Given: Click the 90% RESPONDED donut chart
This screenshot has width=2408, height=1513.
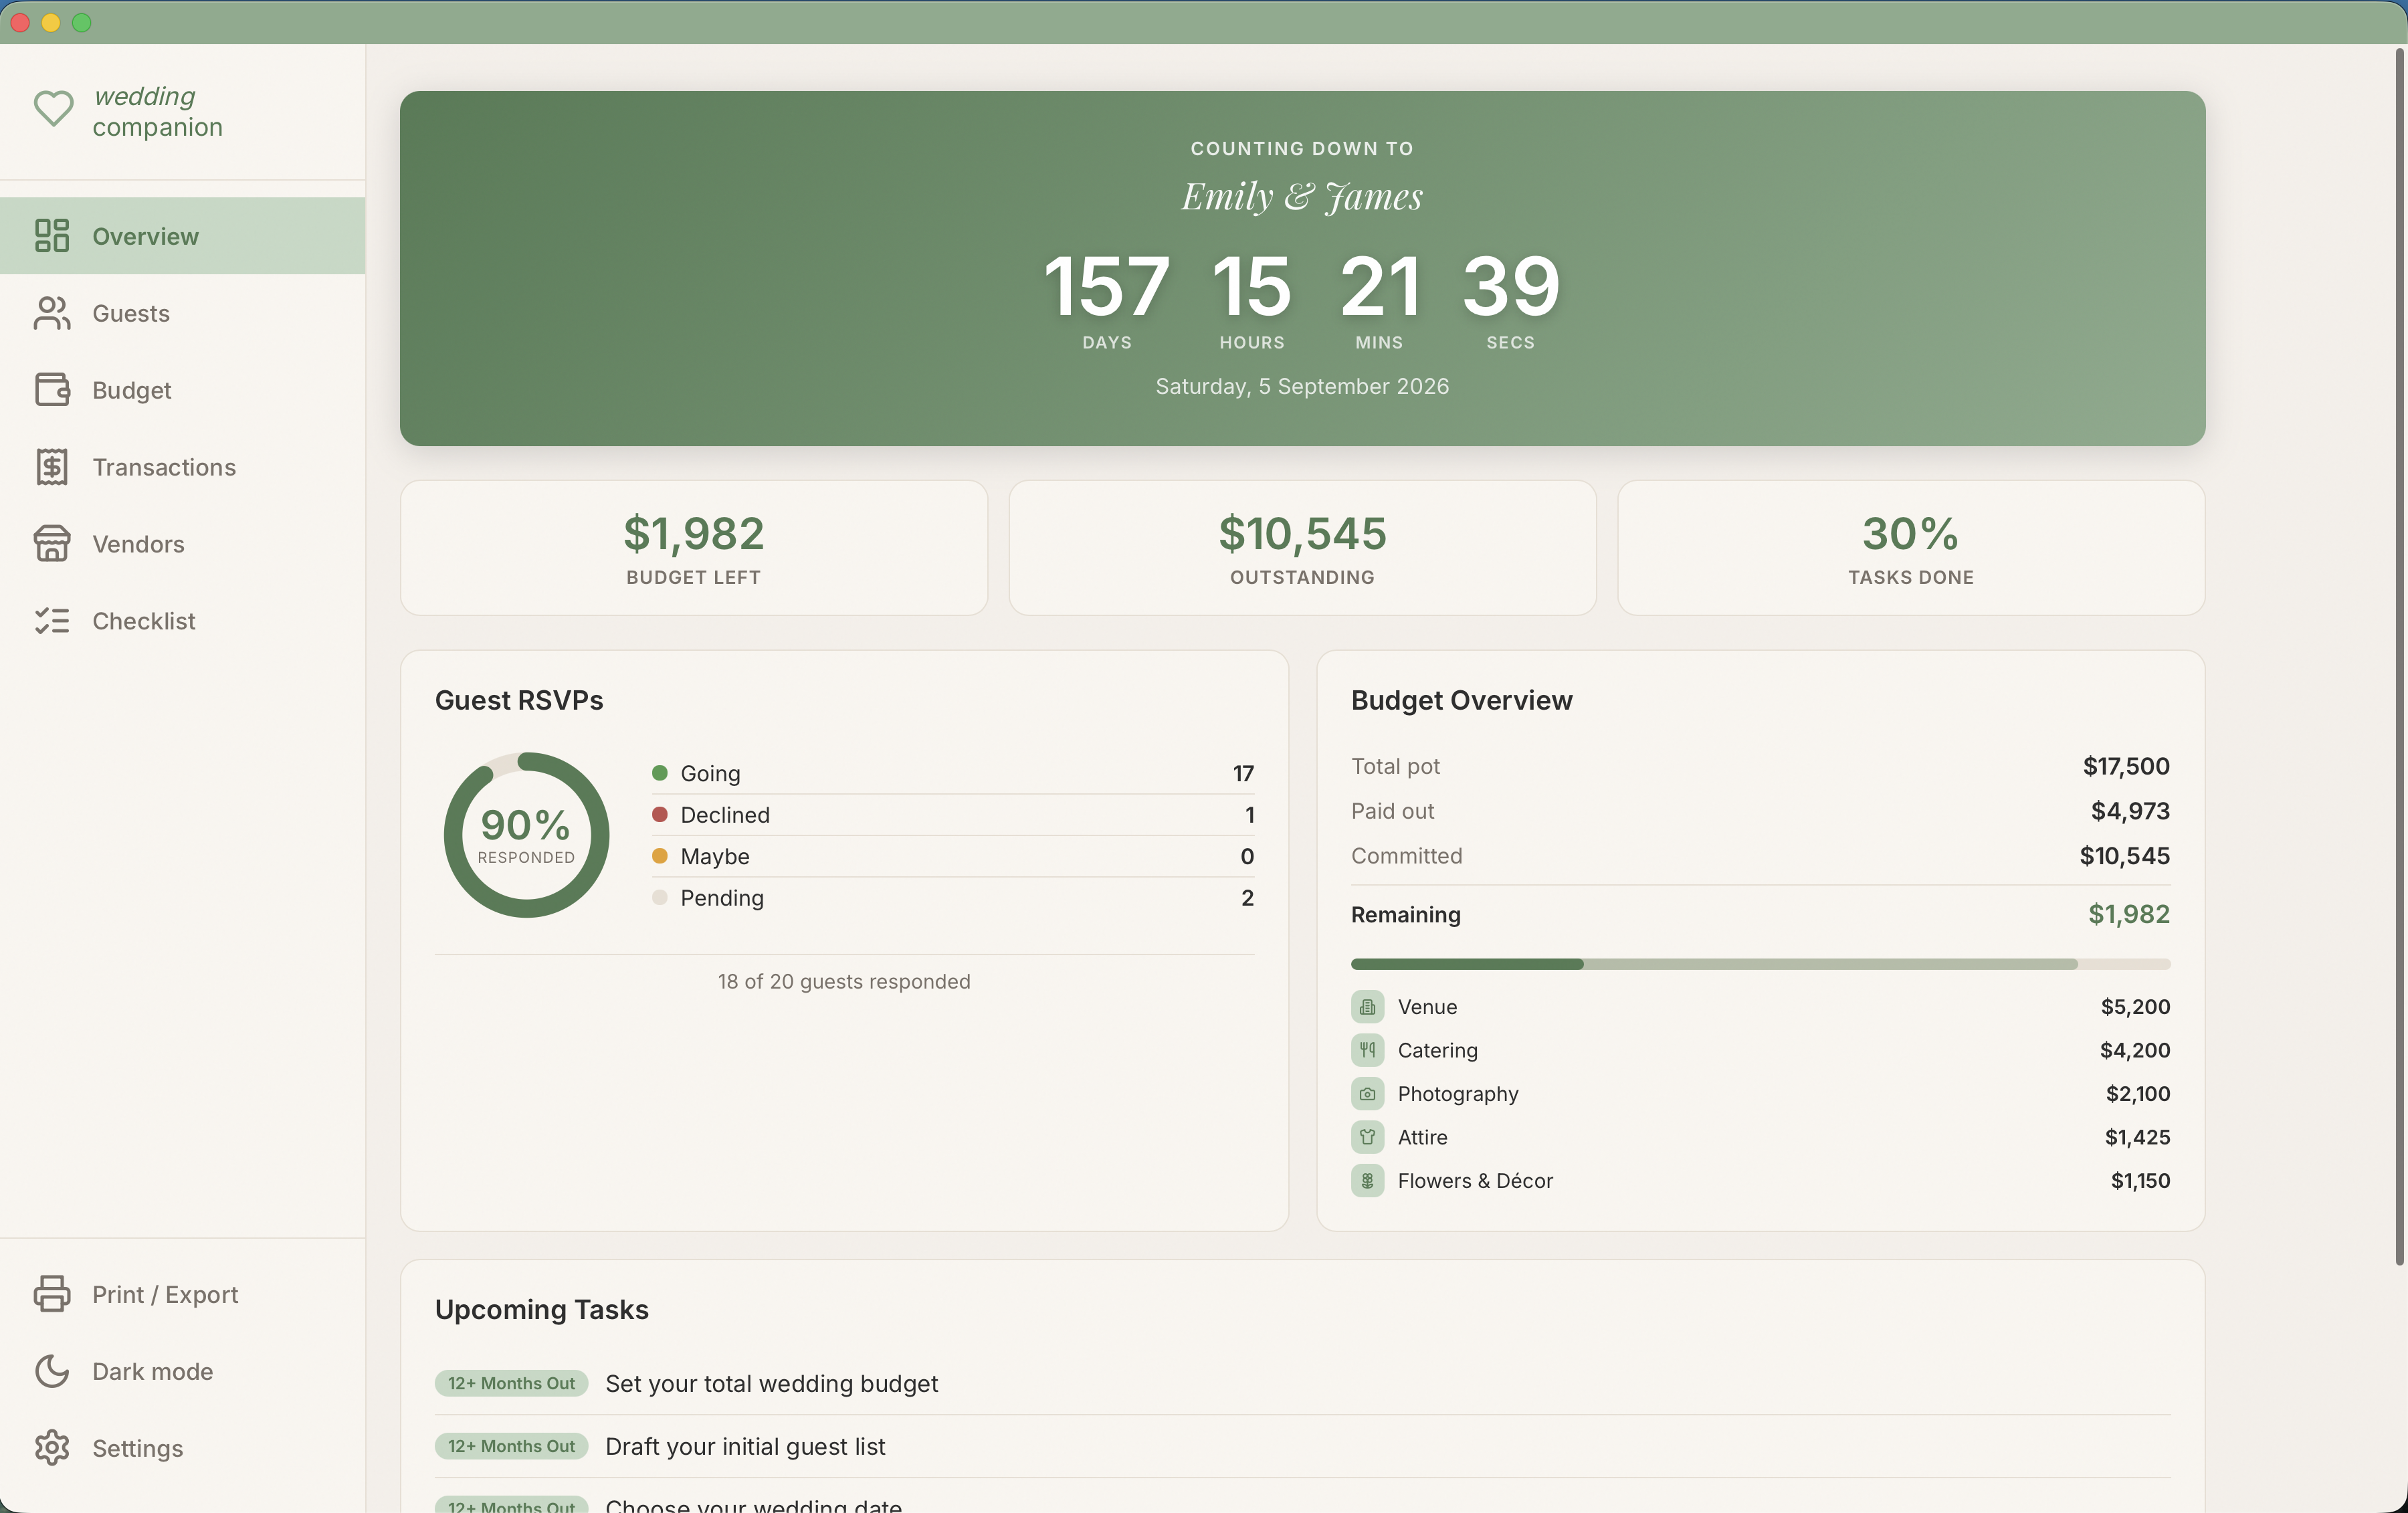Looking at the screenshot, I should (526, 834).
